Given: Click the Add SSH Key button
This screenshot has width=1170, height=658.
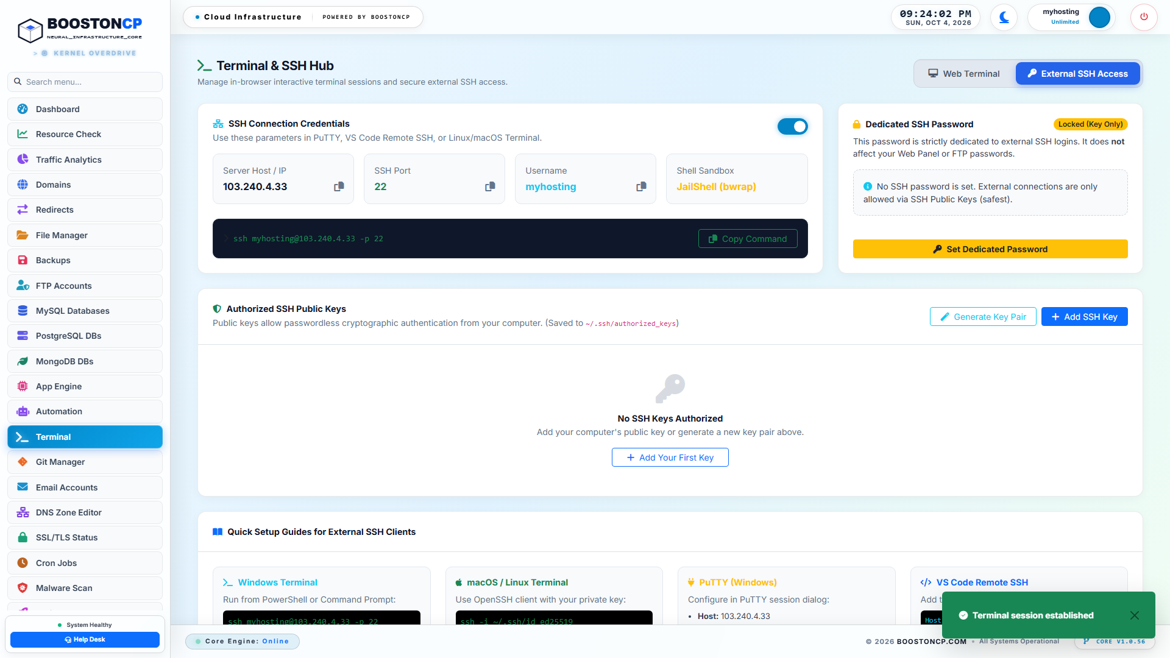Looking at the screenshot, I should point(1084,317).
